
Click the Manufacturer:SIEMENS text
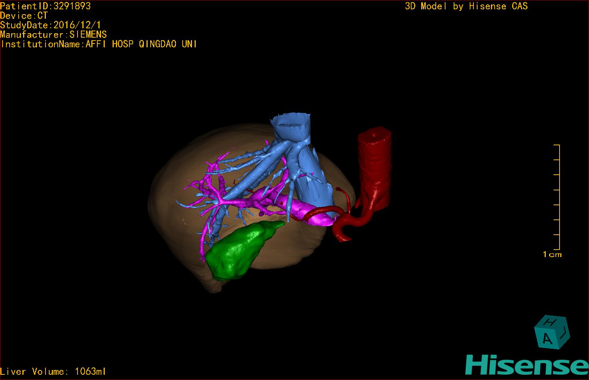[53, 35]
